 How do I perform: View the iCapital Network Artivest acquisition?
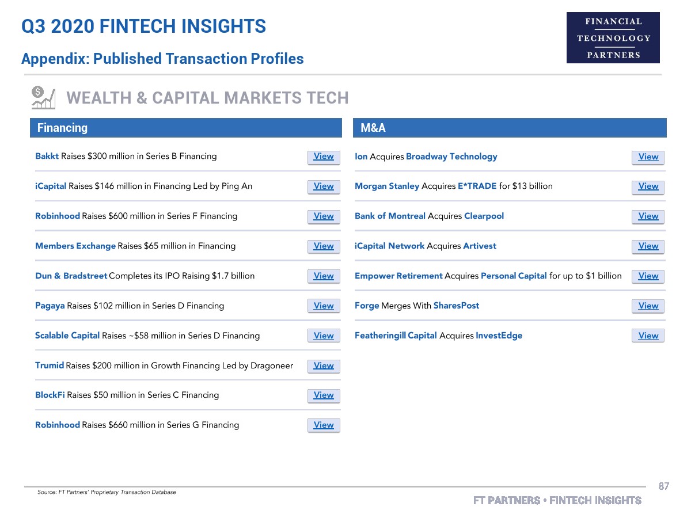tap(648, 246)
